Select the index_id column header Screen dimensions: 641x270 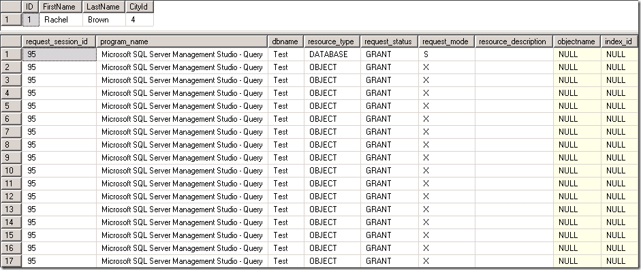click(619, 41)
